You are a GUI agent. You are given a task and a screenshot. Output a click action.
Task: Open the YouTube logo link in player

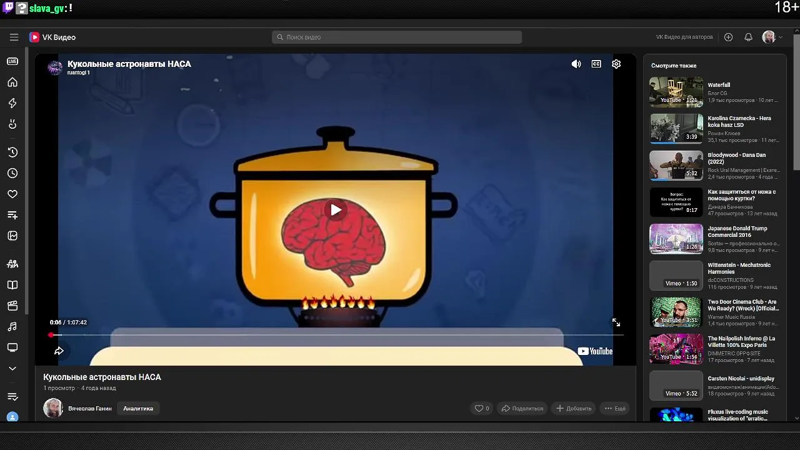click(x=595, y=351)
